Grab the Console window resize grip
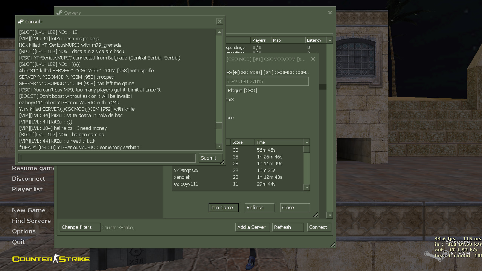The image size is (482, 271). (222, 163)
